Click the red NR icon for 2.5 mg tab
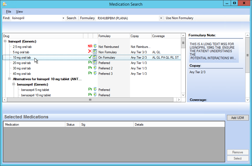 pos(90,46)
